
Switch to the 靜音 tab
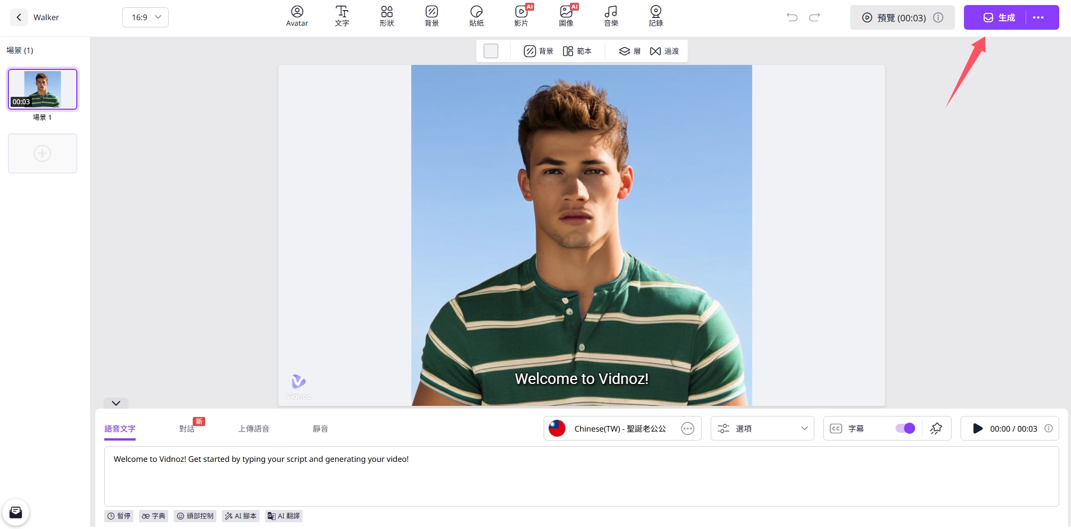(x=321, y=428)
